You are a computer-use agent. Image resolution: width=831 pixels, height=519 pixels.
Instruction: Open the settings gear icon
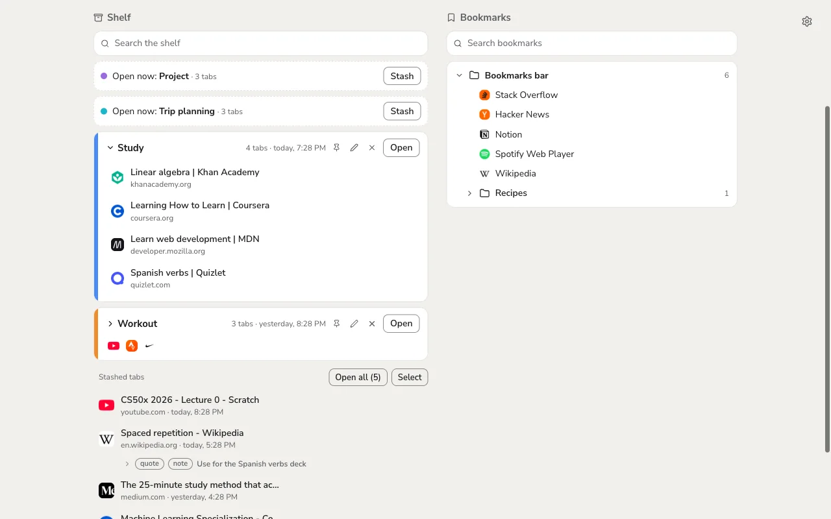(x=807, y=21)
